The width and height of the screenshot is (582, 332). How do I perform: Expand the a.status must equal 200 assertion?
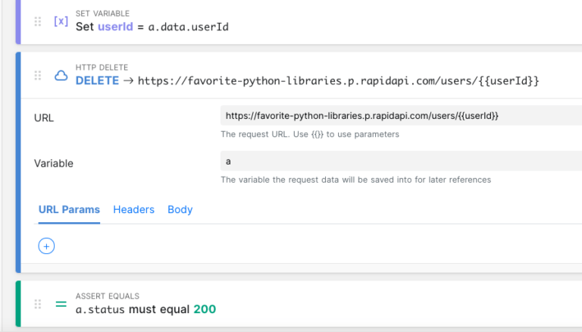point(302,304)
